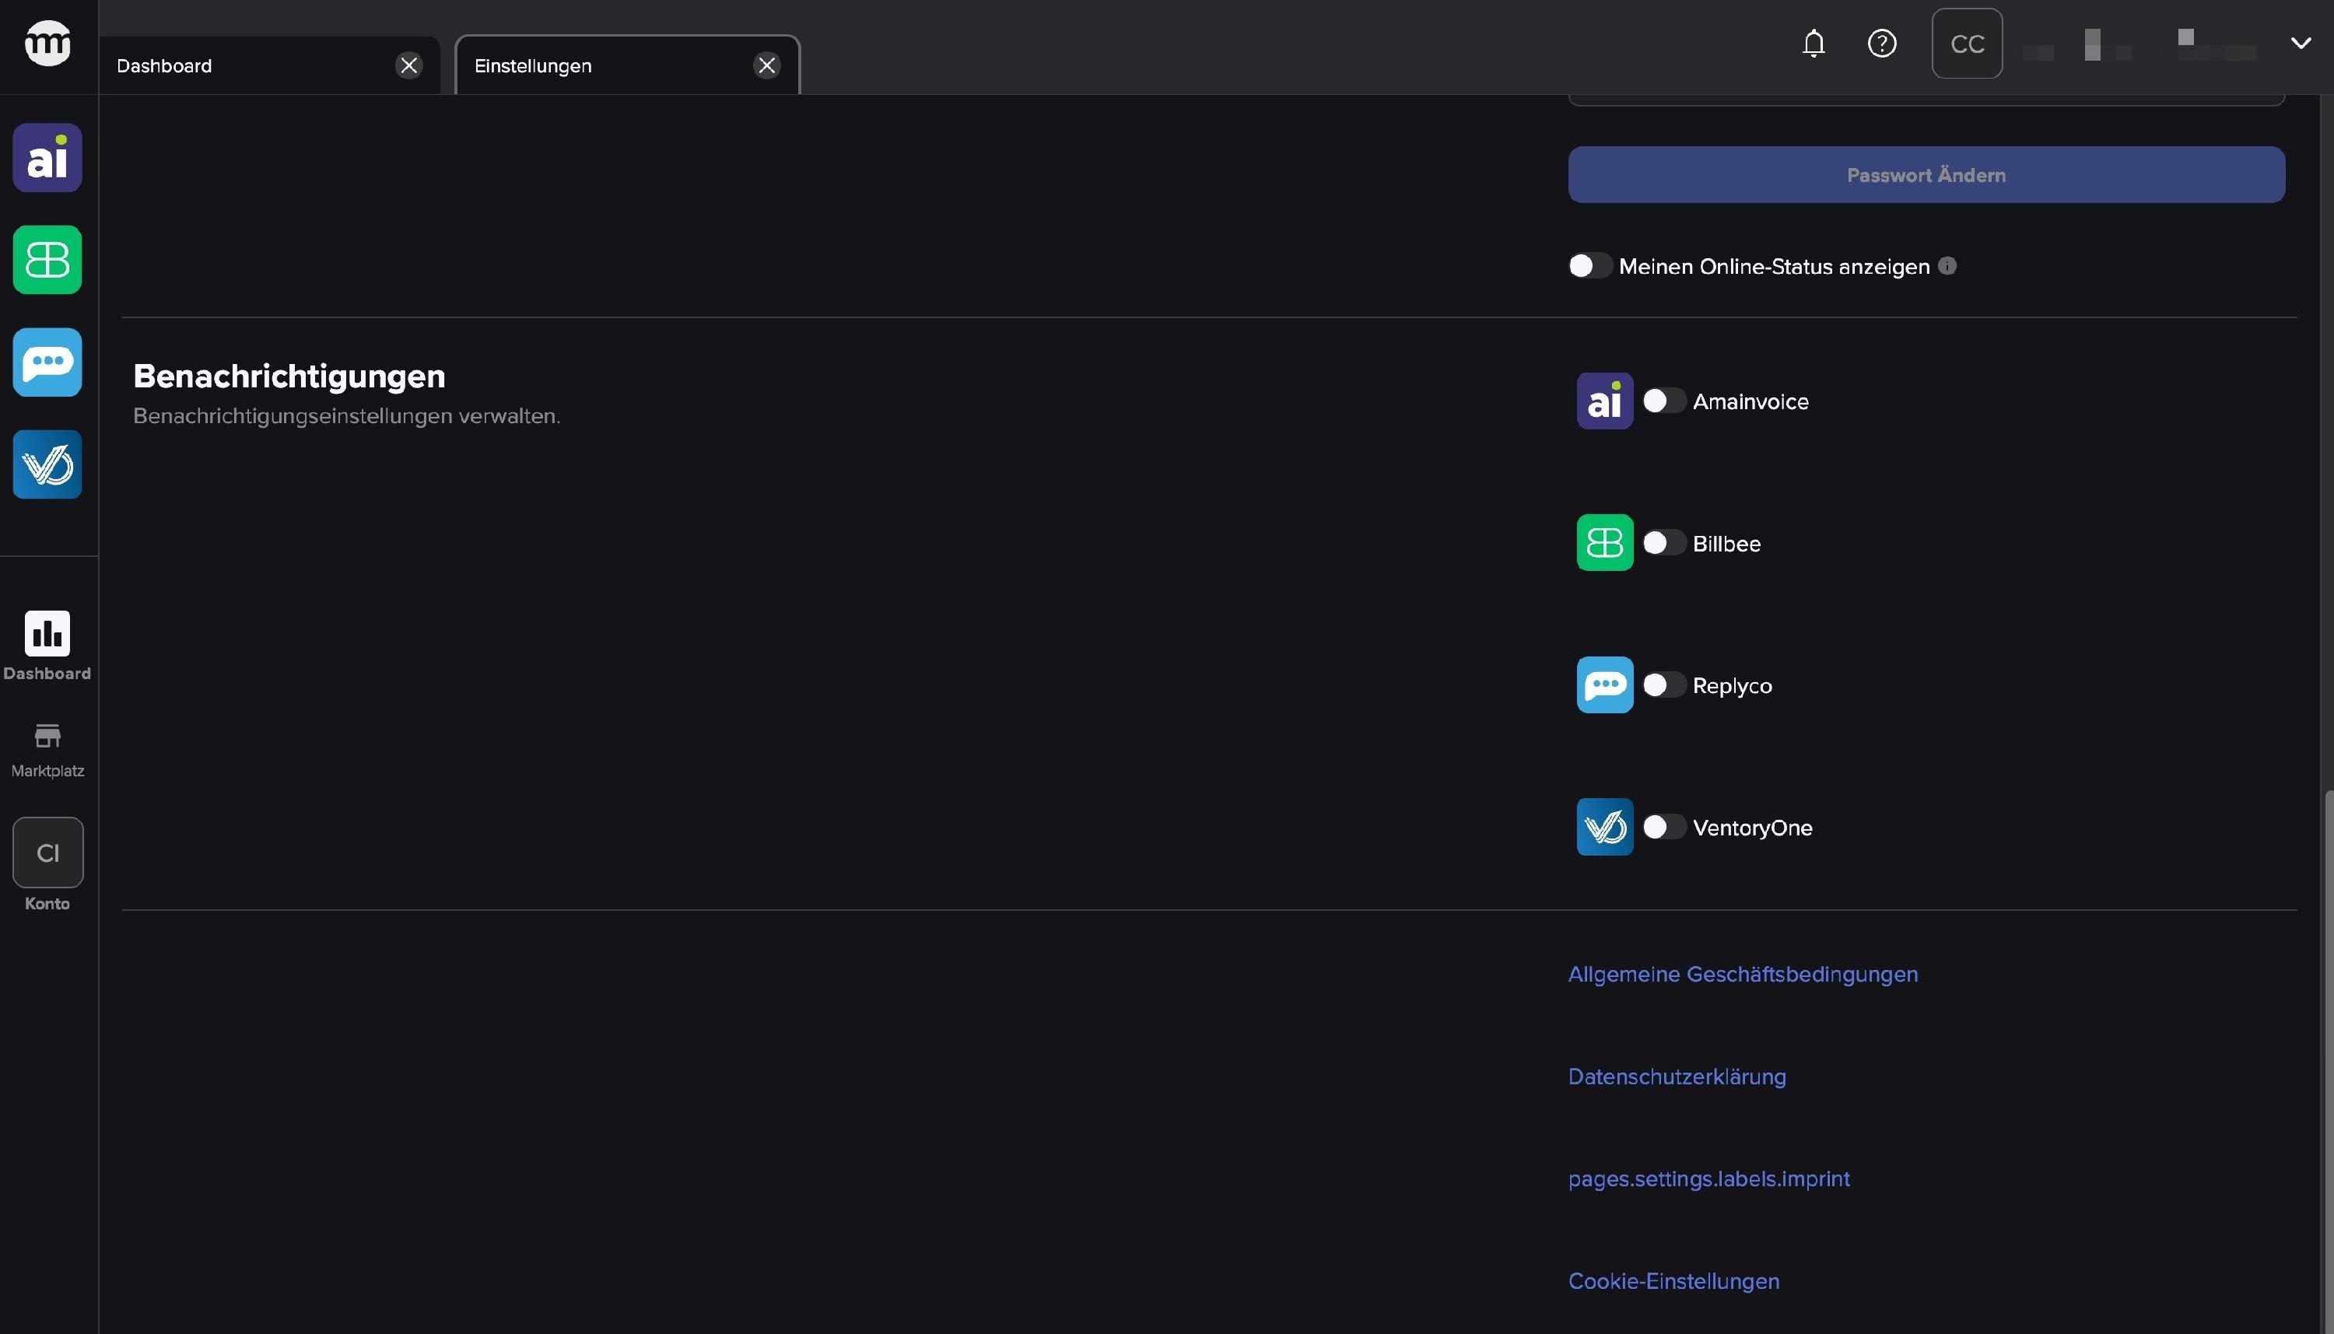Screen dimensions: 2334x1334
Task: Open Allgemeine Geschäftsbedingungen link
Action: [x=1742, y=974]
